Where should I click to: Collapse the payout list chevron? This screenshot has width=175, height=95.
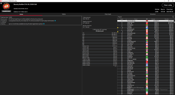[115, 66]
